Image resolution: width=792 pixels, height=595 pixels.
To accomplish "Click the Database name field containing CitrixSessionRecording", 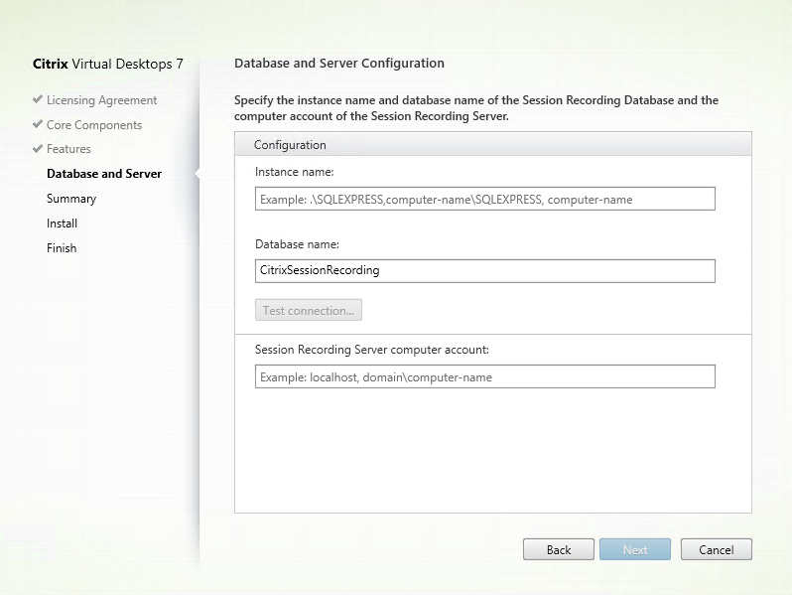I will coord(484,270).
